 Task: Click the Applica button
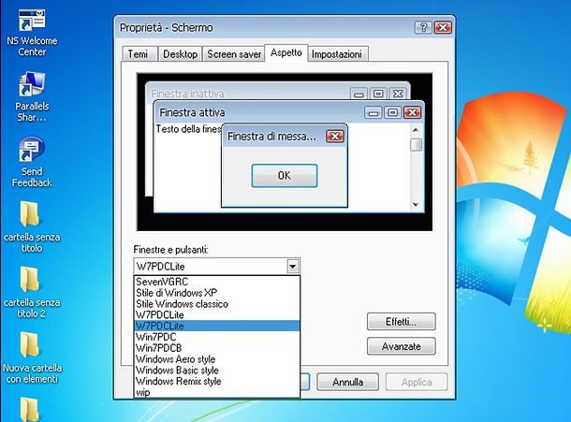417,382
